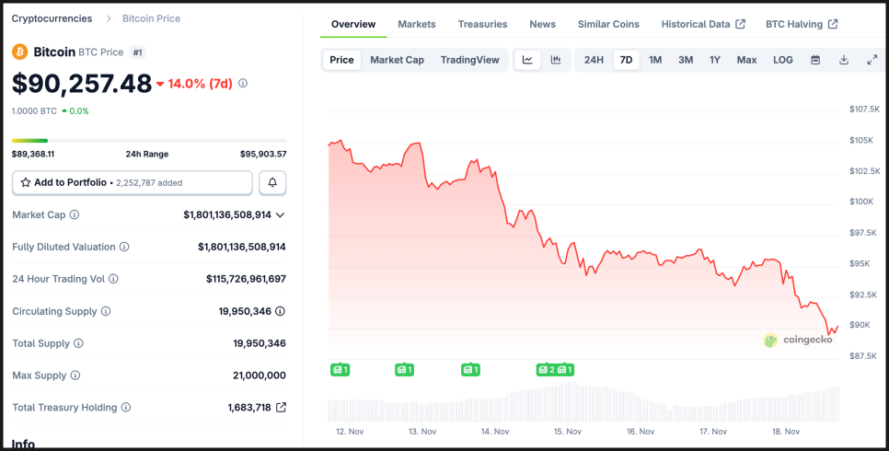Click the line chart icon
Image resolution: width=889 pixels, height=451 pixels.
pos(527,60)
